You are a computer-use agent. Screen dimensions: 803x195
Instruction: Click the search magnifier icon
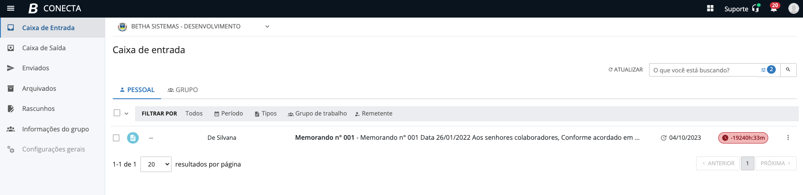pyautogui.click(x=788, y=70)
